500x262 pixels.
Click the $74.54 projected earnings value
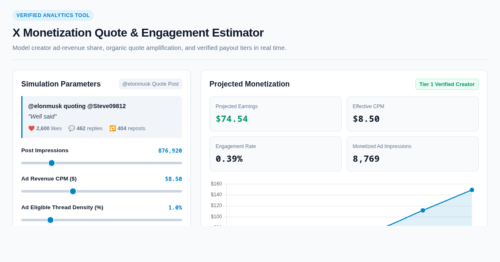232,119
